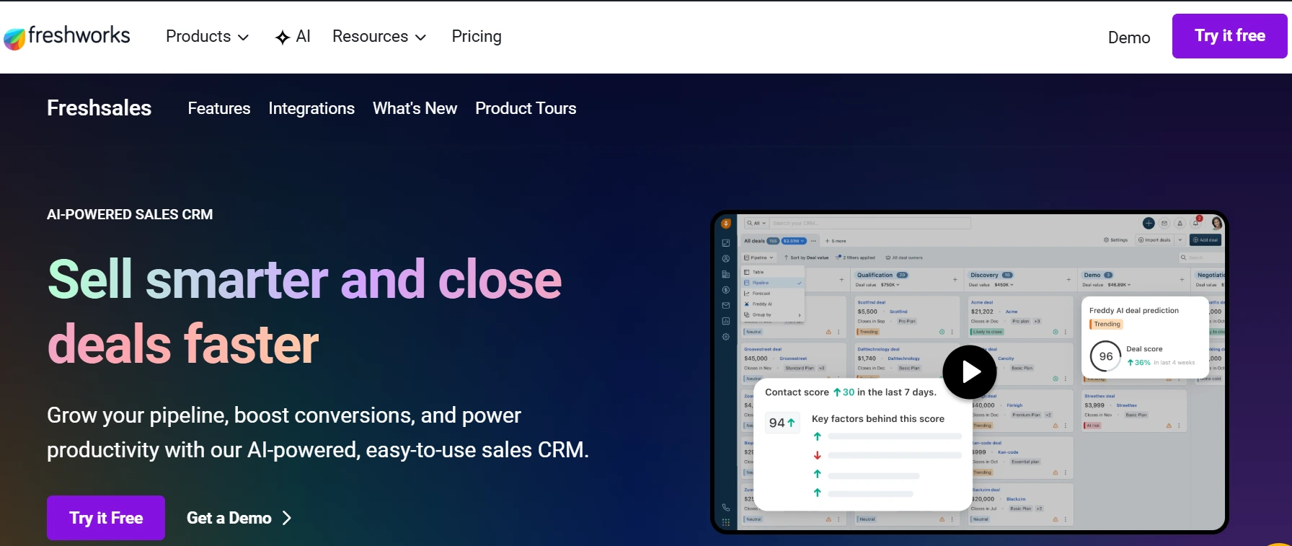Screen dimensions: 1292x546
Task: Open the Products dropdown menu
Action: pos(208,36)
